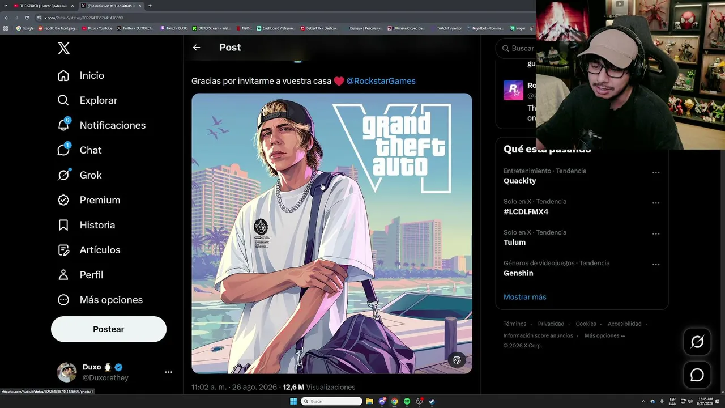The height and width of the screenshot is (408, 725).
Task: Open the Duxo - YouTube bookmark
Action: point(97,28)
